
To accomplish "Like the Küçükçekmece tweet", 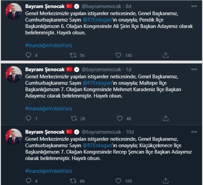I will point(119,181).
